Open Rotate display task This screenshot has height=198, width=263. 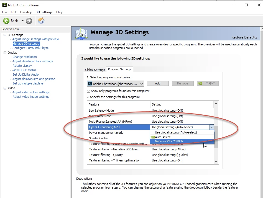click(x=22, y=66)
